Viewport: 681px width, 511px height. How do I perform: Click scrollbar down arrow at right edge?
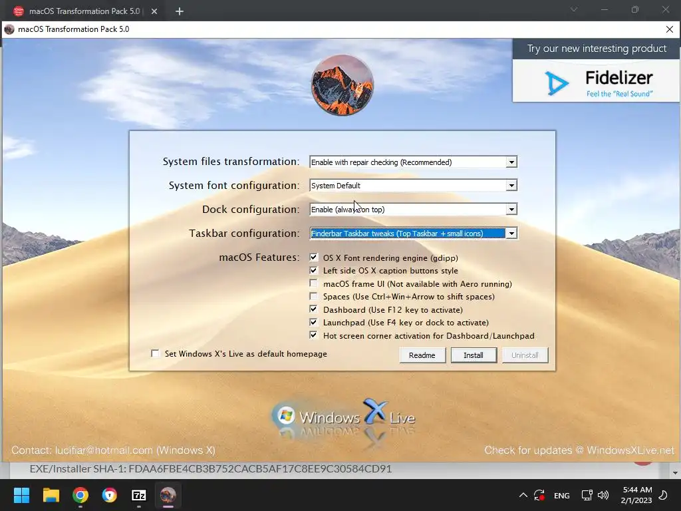pos(674,473)
